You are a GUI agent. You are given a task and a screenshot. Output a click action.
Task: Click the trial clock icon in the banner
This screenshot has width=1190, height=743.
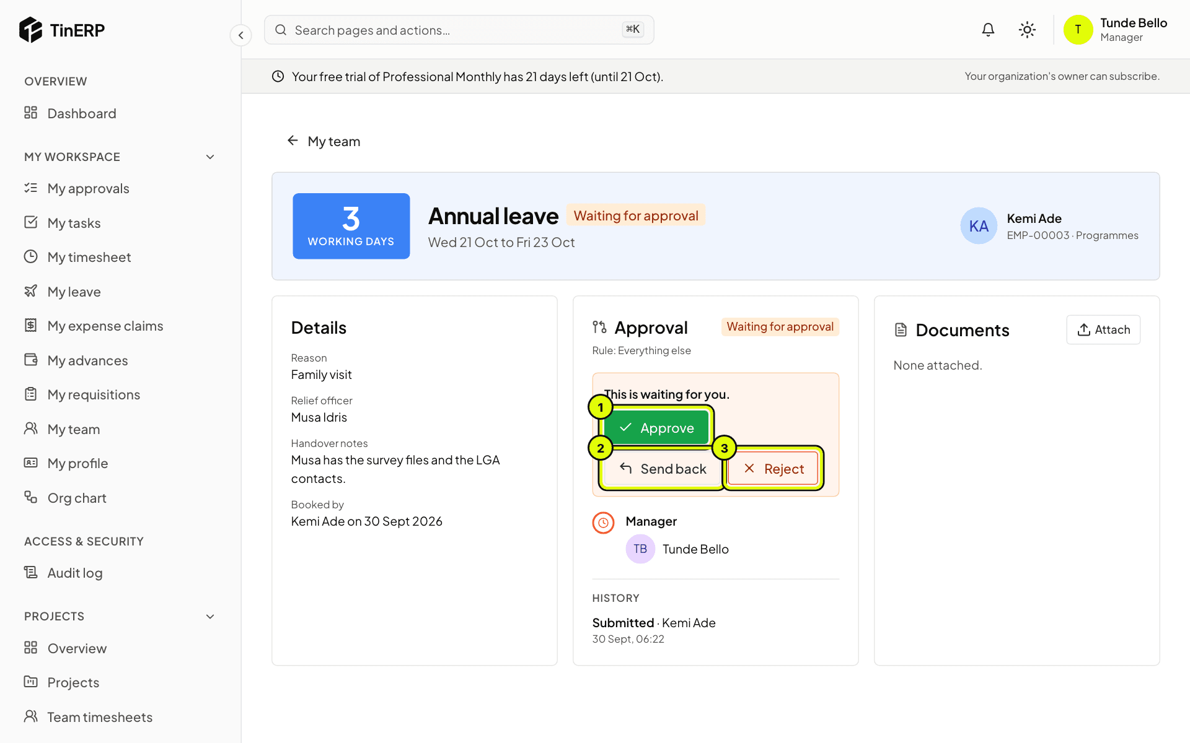point(278,76)
